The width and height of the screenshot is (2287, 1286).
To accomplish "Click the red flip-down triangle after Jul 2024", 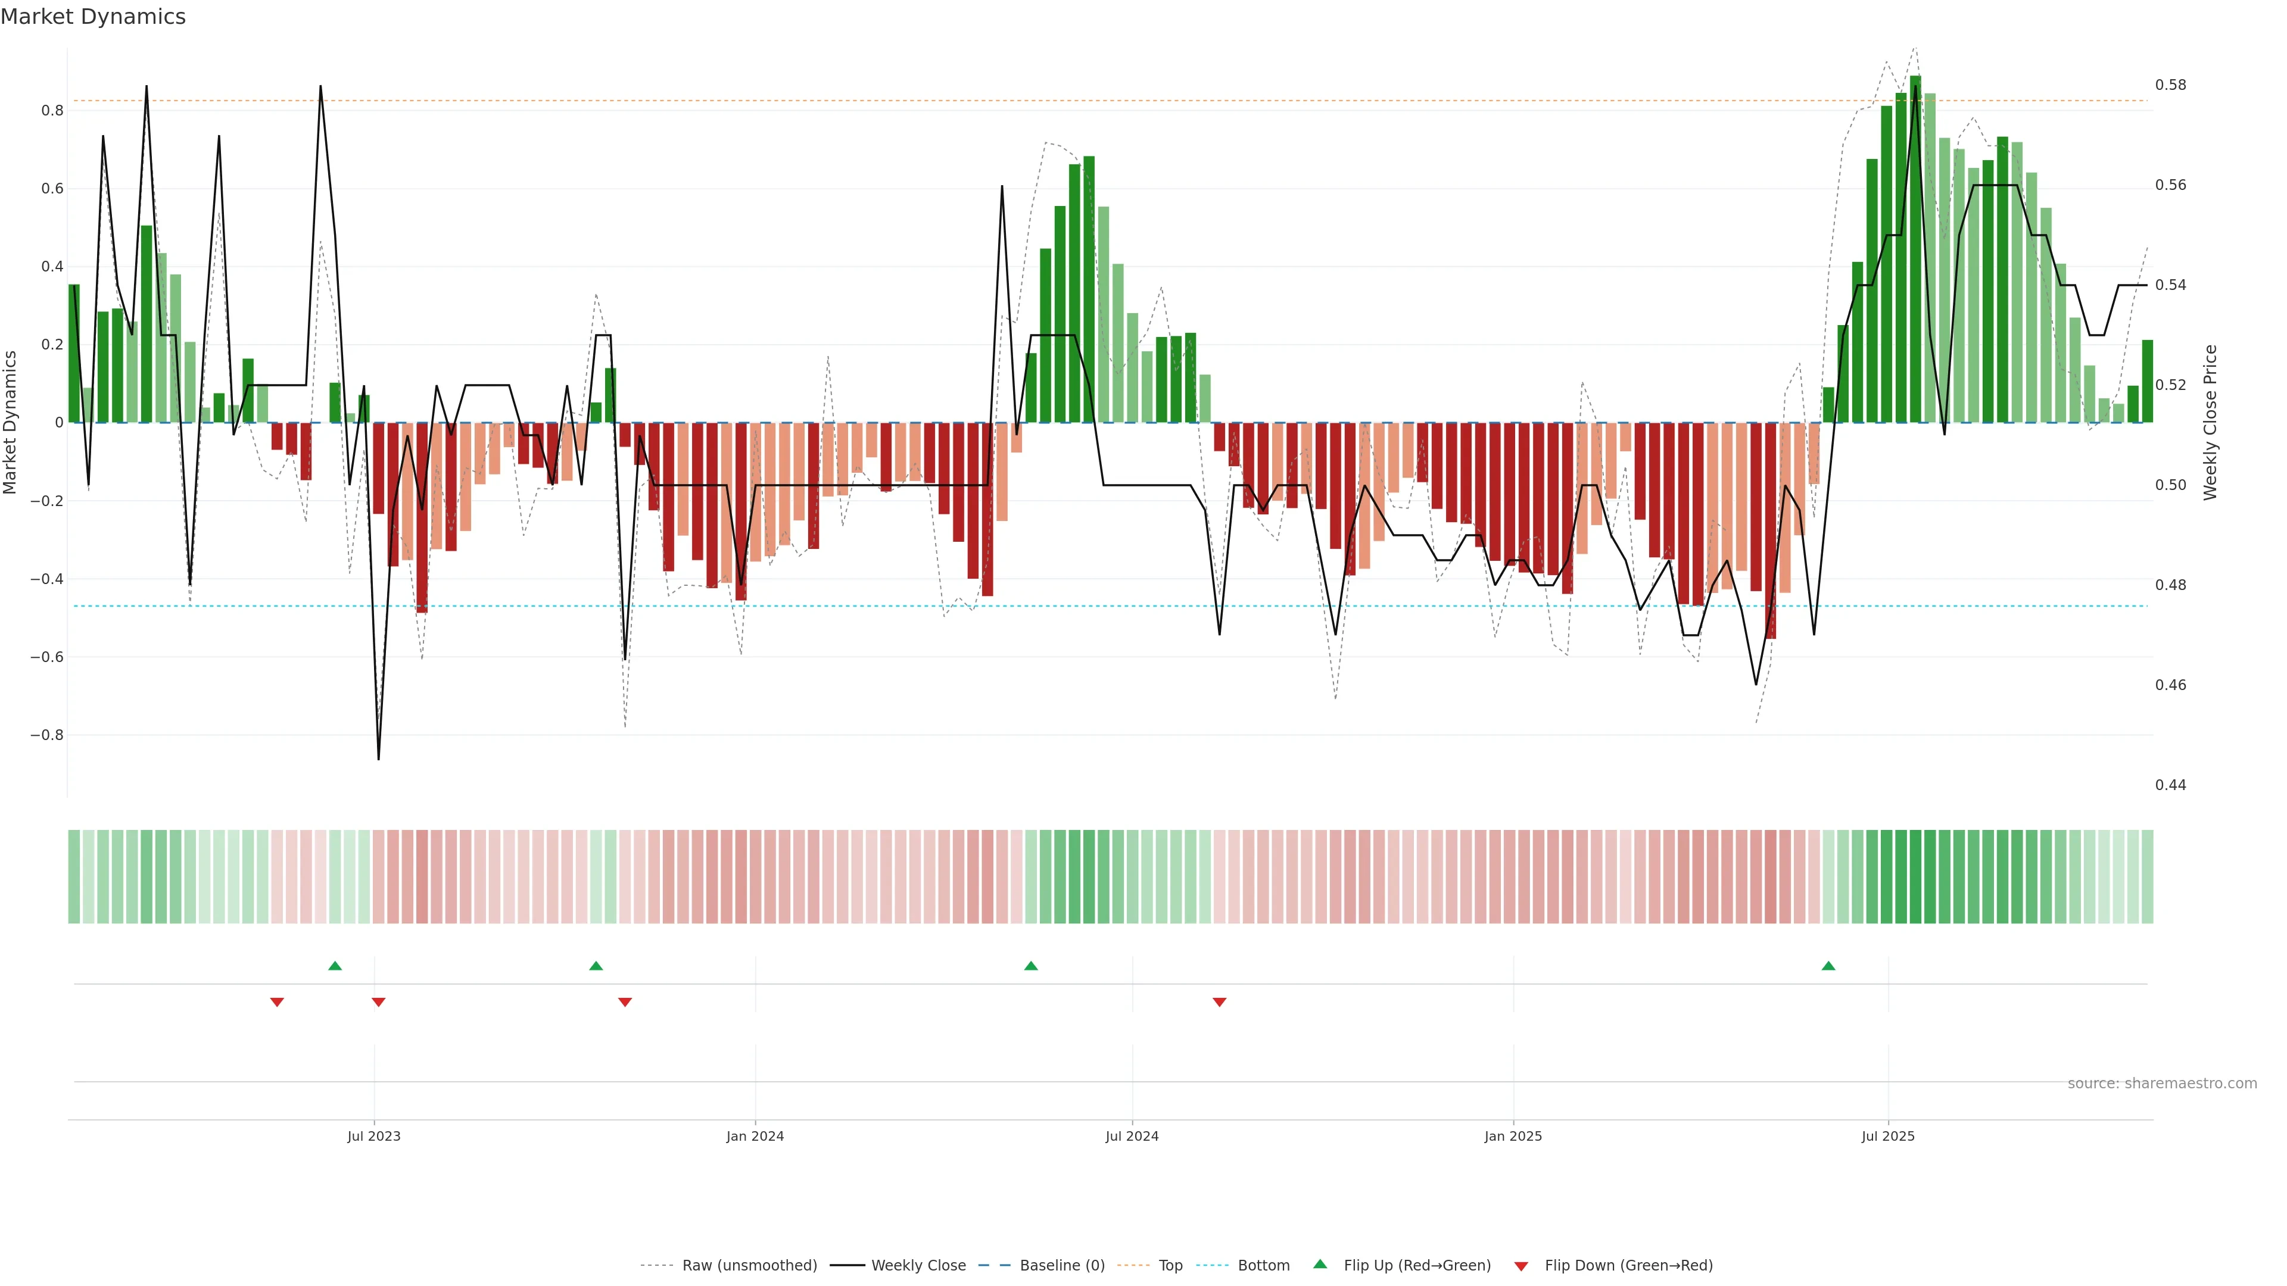I will click(x=1219, y=1002).
